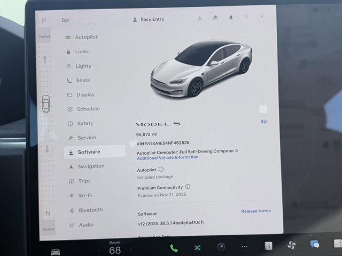Viewport: 342px width, 256px height.
Task: Open the Easy Entry driver profile menu
Action: [148, 19]
